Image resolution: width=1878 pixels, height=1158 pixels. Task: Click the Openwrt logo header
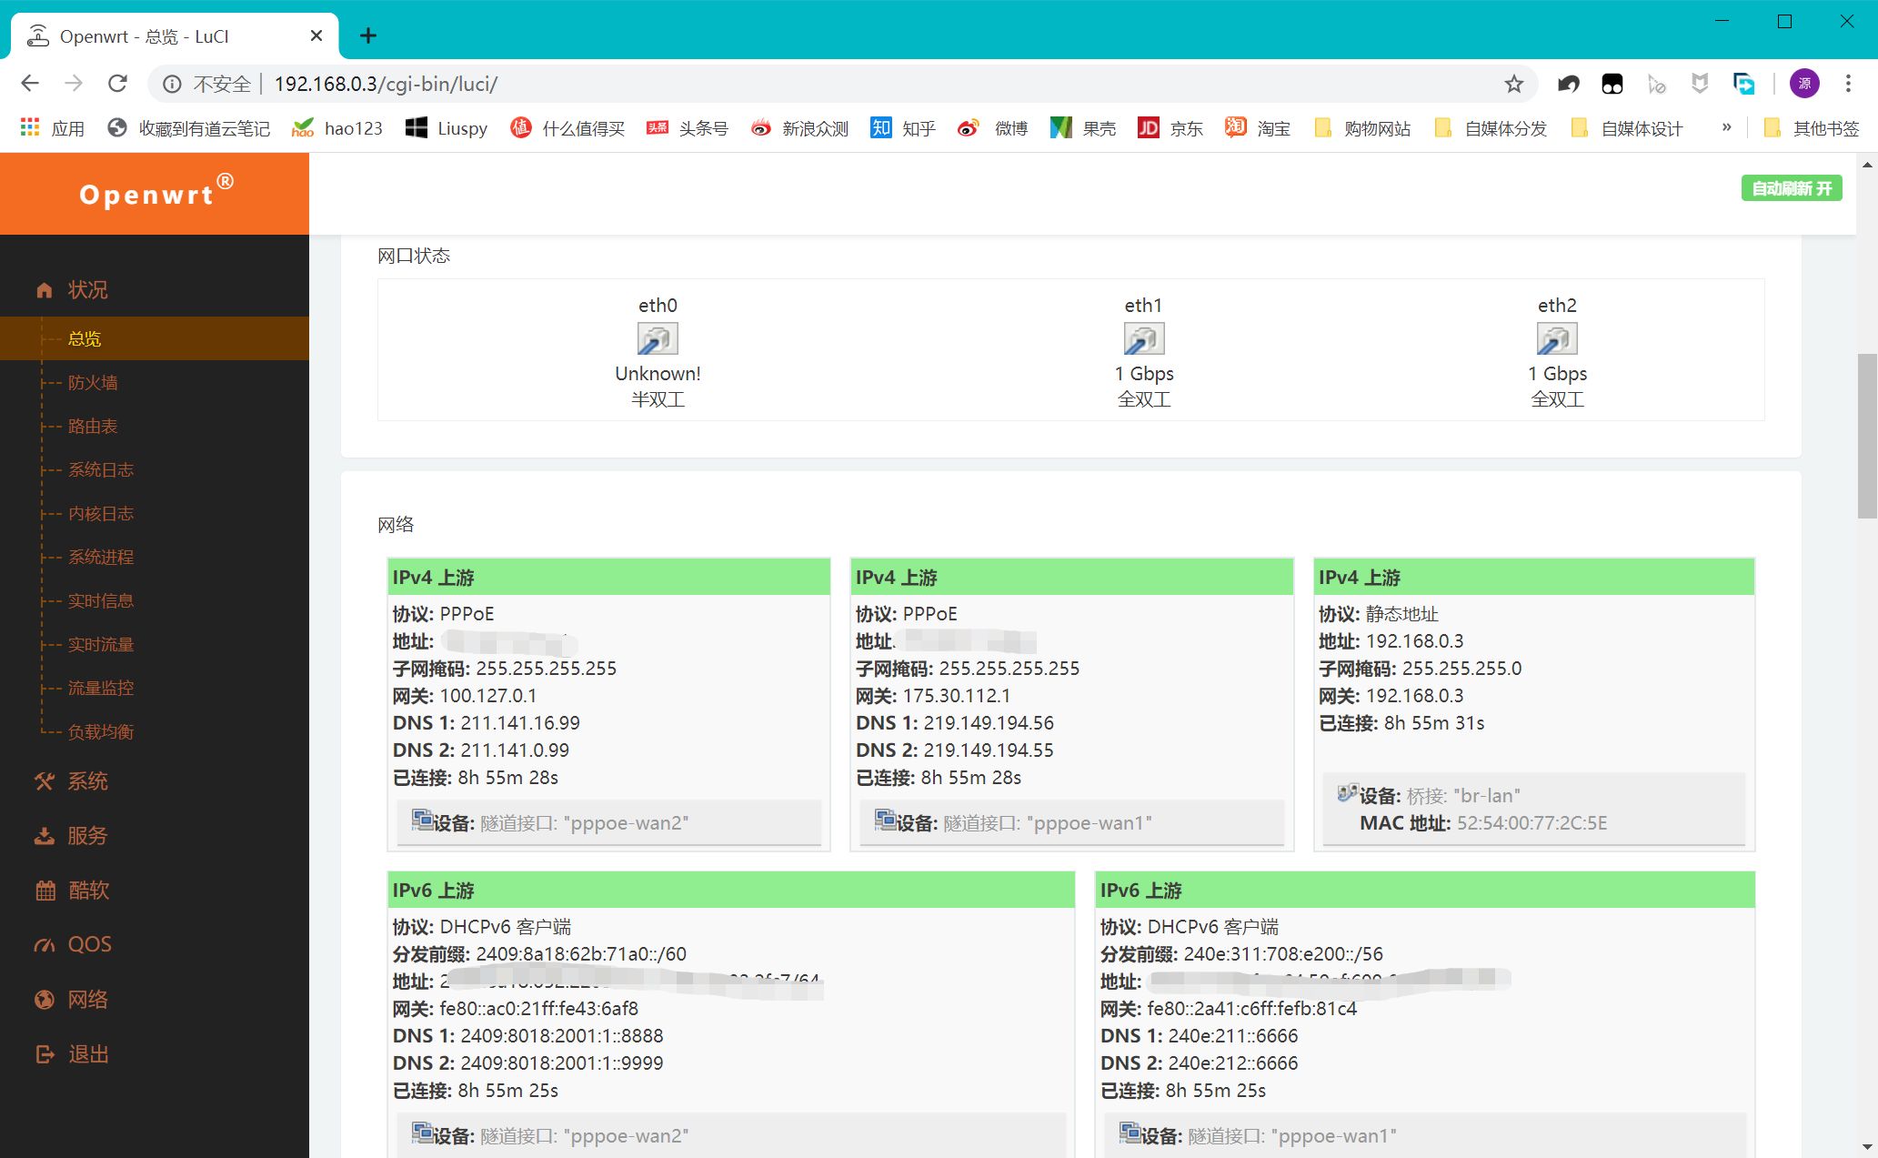tap(155, 194)
